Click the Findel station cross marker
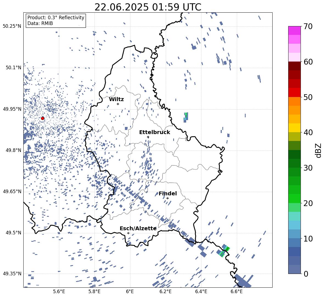The height and width of the screenshot is (297, 325). [167, 198]
